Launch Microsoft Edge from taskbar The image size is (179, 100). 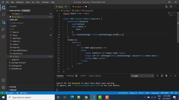[72, 97]
